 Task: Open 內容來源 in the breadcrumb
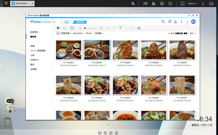click(65, 33)
